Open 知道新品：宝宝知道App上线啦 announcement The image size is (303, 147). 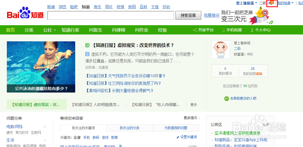click(241, 140)
